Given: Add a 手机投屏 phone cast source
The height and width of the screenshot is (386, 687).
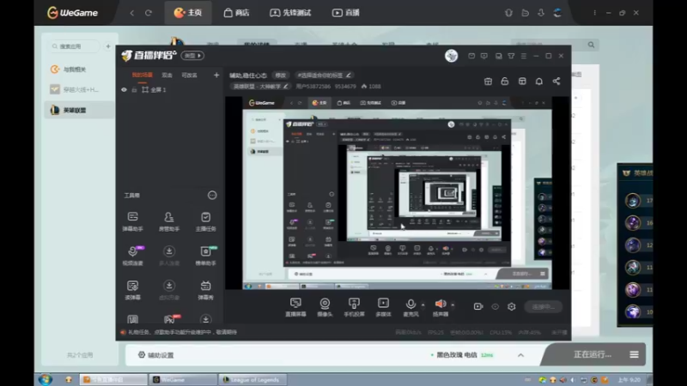Looking at the screenshot, I should tap(354, 307).
